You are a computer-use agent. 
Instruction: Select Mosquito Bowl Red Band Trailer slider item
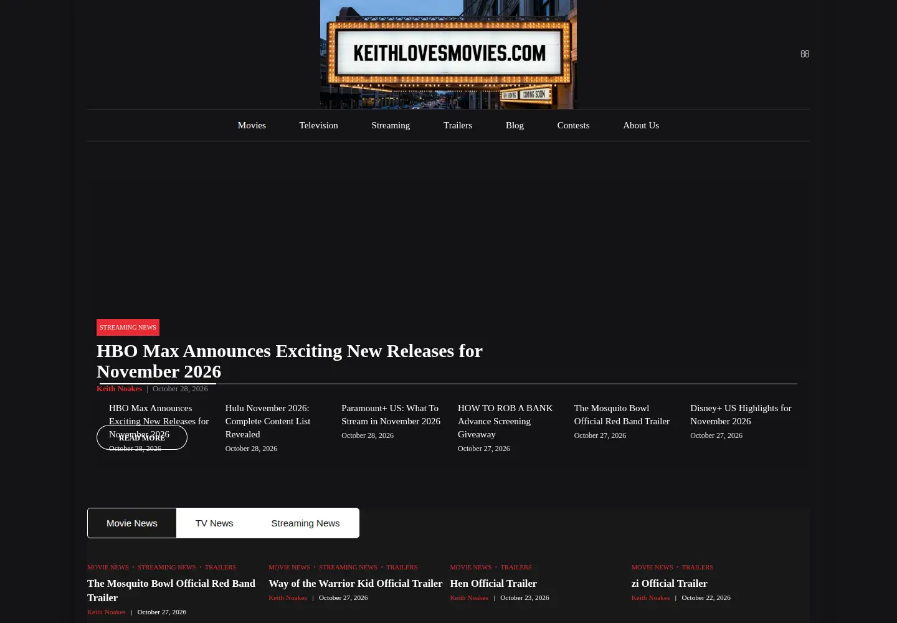(x=622, y=415)
